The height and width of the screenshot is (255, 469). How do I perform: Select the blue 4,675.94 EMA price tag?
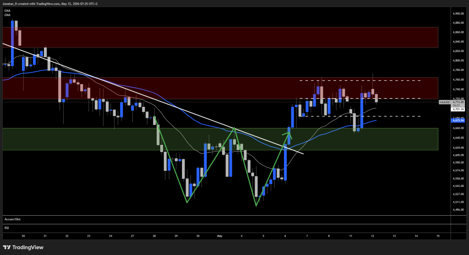pyautogui.click(x=458, y=121)
